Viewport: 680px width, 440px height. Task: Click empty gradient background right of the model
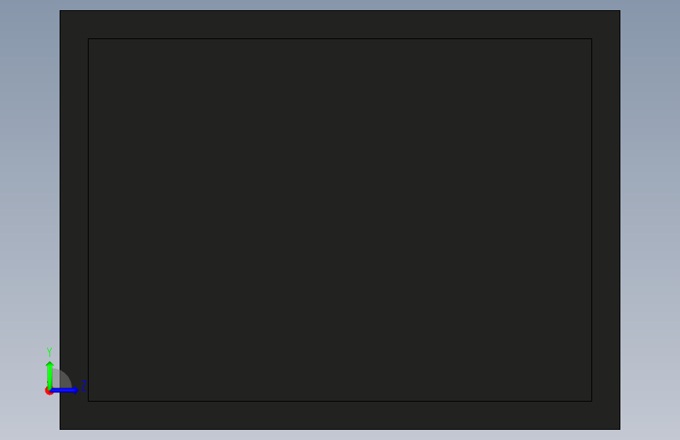650,220
